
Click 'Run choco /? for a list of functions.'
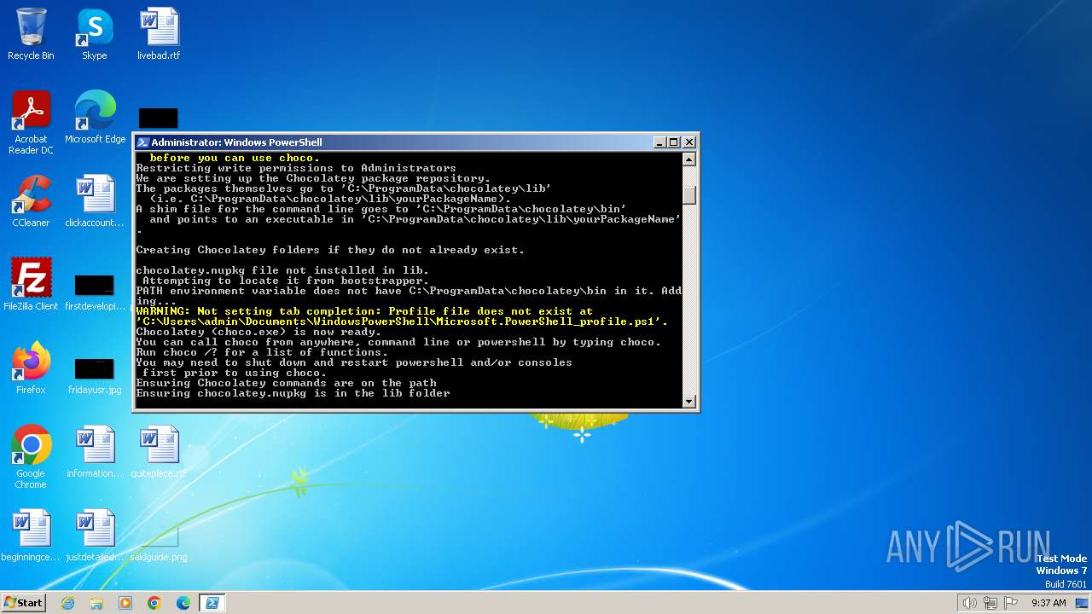pos(262,352)
